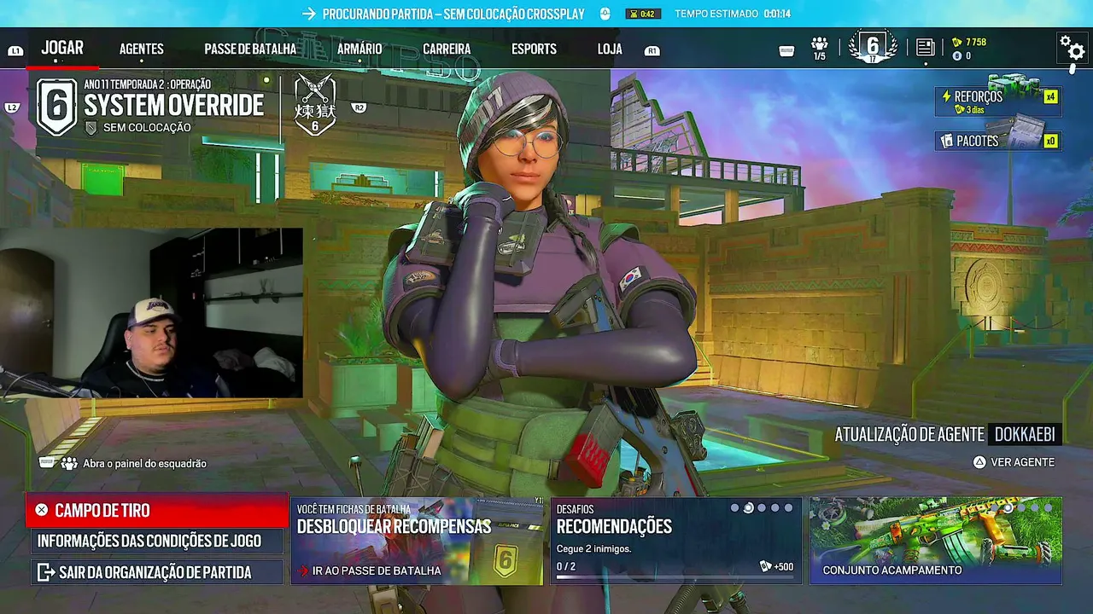Open the RECOMENDAÇÕES challenges card
The height and width of the screenshot is (614, 1093).
pos(676,541)
